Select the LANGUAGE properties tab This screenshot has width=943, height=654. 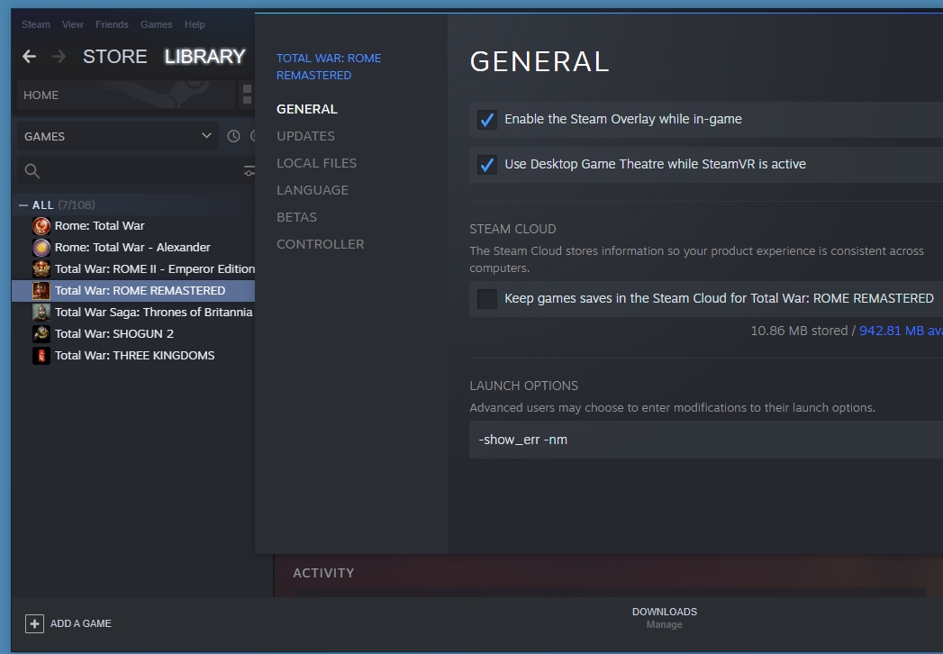click(x=313, y=190)
